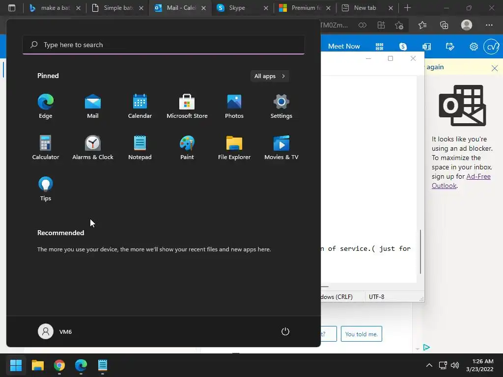Open Outlook settings gear

coord(474,47)
